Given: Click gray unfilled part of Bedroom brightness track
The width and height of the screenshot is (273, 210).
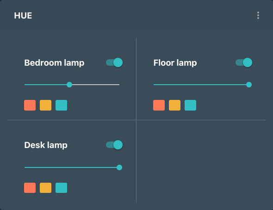Looking at the screenshot, I should [96, 85].
